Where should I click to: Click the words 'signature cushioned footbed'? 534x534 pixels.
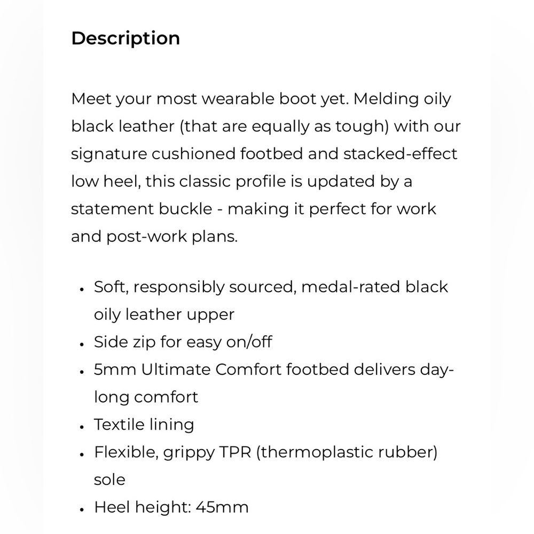coord(187,154)
